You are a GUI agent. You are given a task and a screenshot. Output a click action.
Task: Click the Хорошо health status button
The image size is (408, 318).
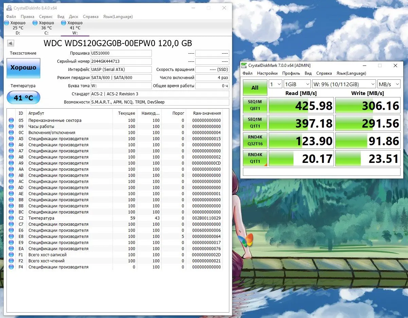pyautogui.click(x=23, y=68)
